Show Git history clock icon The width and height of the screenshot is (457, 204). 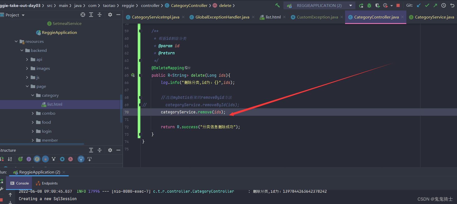click(x=444, y=5)
